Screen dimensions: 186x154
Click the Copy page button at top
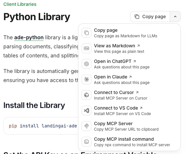[150, 17]
